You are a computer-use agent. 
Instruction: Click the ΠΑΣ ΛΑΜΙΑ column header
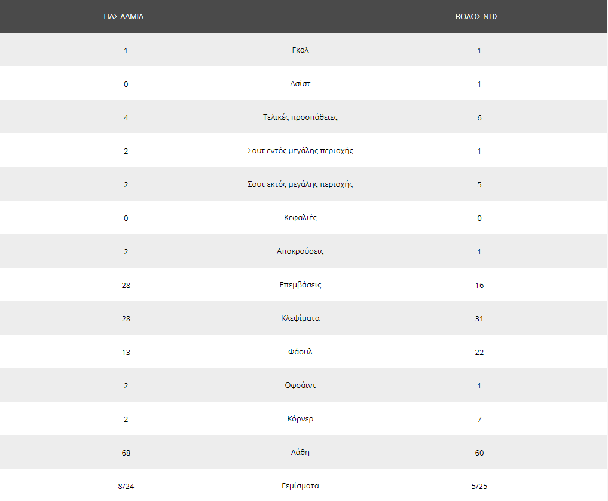124,17
